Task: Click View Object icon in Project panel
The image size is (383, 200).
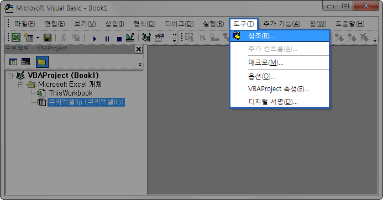Action: 25,62
